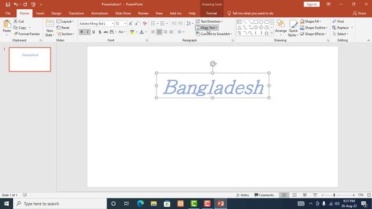The height and width of the screenshot is (209, 372).
Task: Cut the selection
Action: (19, 21)
